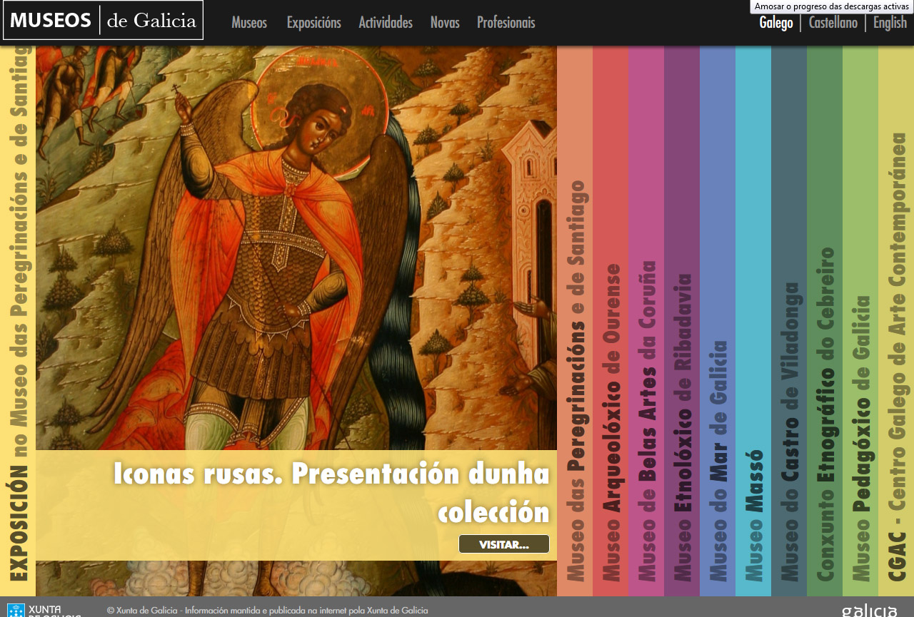Image resolution: width=914 pixels, height=617 pixels.
Task: Open the Exposicións menu
Action: point(314,23)
